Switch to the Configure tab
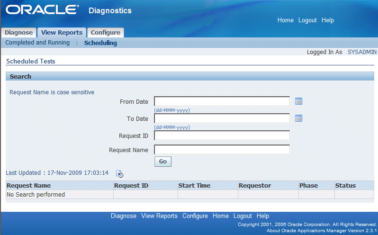Image resolution: width=378 pixels, height=235 pixels. pos(106,33)
